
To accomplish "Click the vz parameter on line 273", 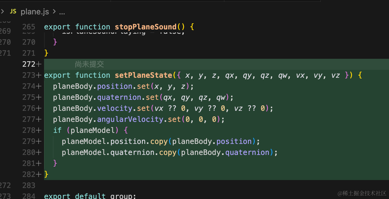I will (335, 75).
